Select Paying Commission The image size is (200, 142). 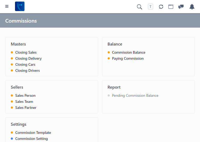(128, 58)
